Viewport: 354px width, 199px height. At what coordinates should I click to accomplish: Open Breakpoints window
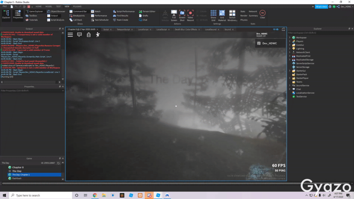(77, 16)
